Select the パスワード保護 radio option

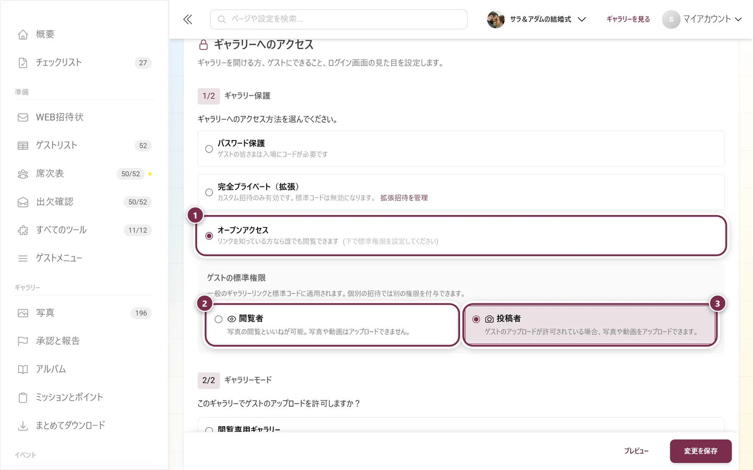click(x=209, y=149)
